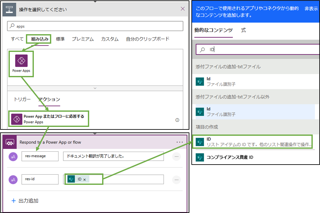Click the Respond to a Power App header icon
320x213 pixels.
[10, 142]
